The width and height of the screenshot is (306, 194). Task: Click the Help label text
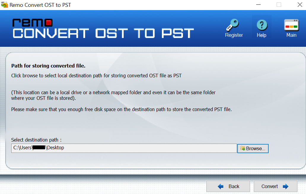(262, 35)
